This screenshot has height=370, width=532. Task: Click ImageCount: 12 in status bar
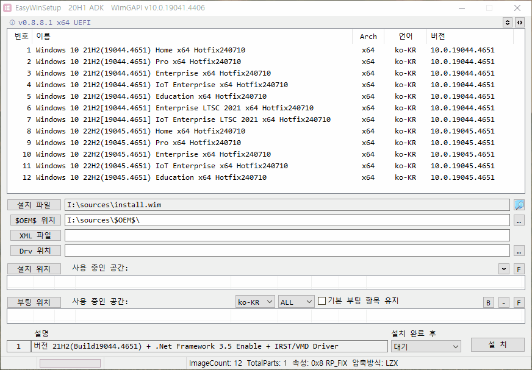[215, 363]
